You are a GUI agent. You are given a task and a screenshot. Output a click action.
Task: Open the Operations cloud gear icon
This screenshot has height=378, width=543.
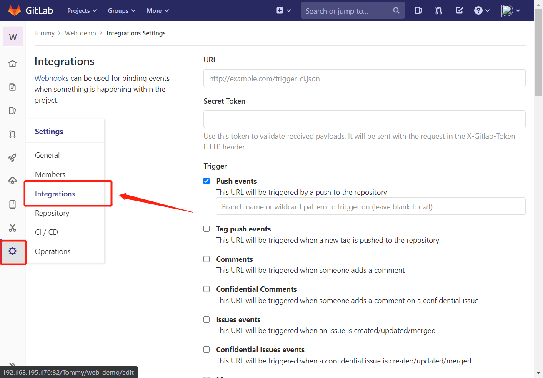coord(13,181)
